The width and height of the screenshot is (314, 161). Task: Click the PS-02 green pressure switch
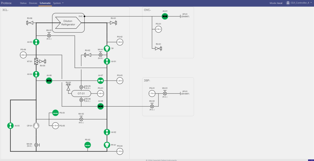[88, 145]
